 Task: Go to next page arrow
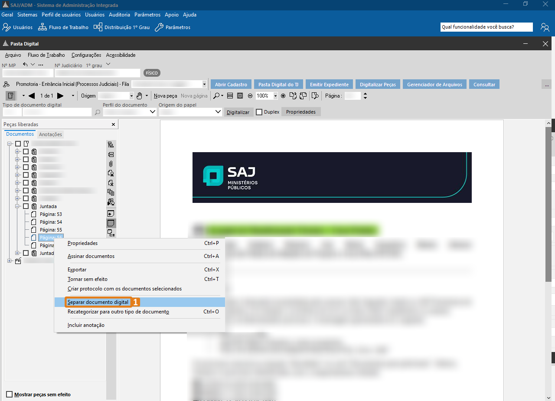click(60, 96)
